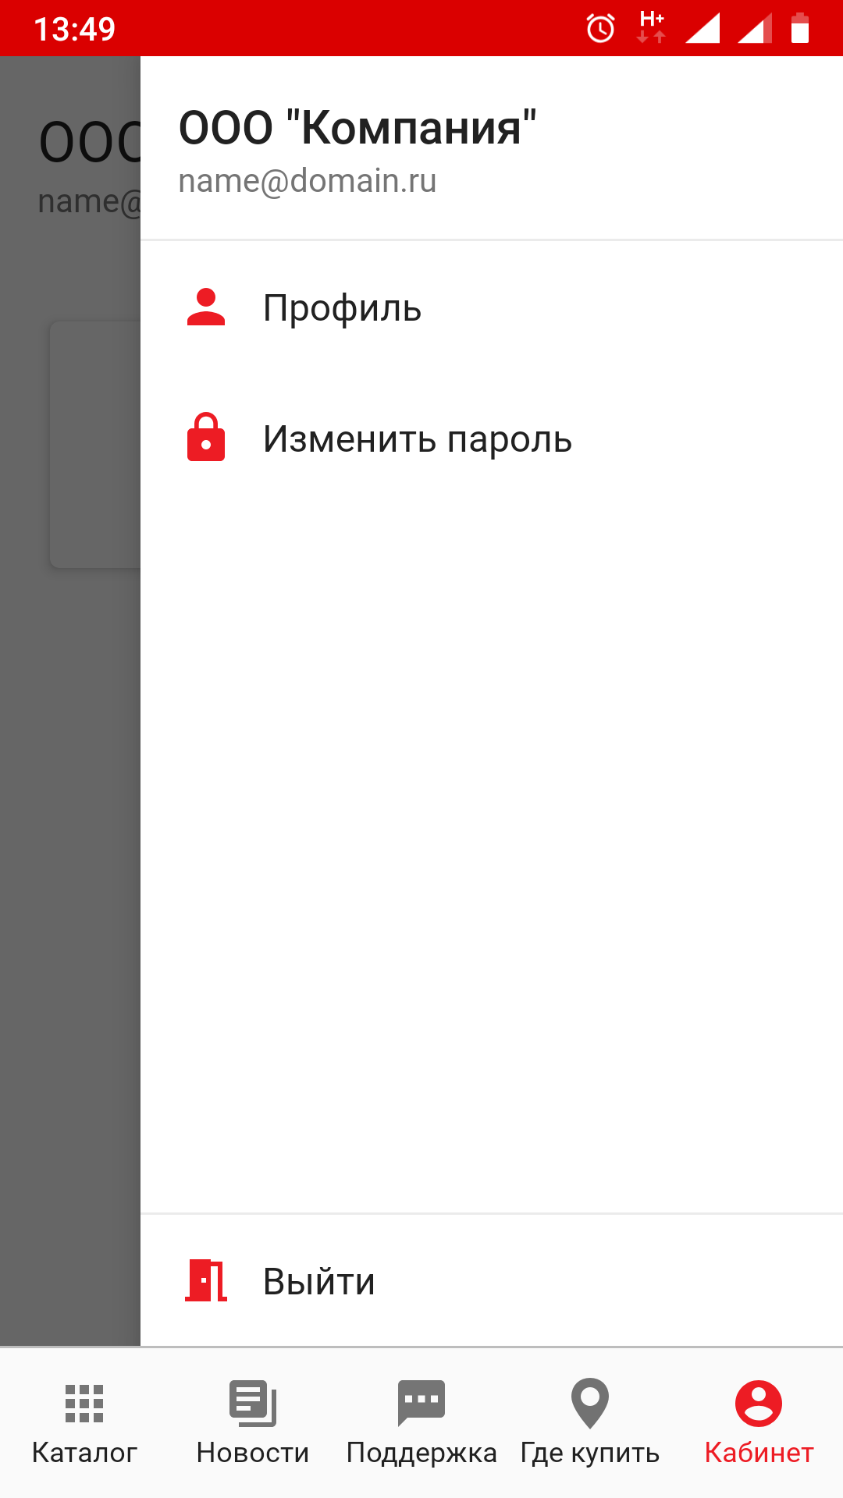This screenshot has height=1498, width=843.
Task: Switch to the Каталог tab label
Action: tap(84, 1453)
